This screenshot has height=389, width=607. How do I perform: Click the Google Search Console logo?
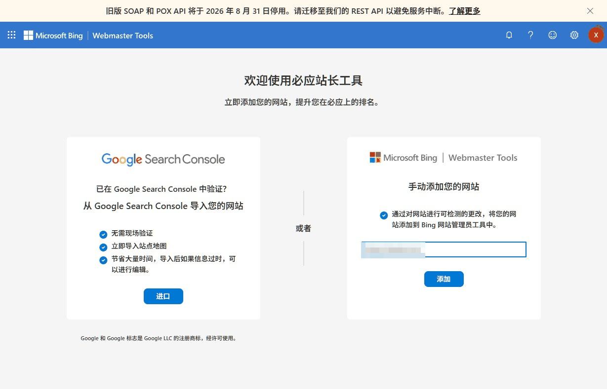[163, 159]
